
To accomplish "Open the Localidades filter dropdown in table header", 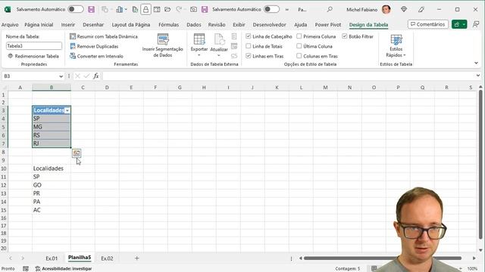I will [67, 110].
